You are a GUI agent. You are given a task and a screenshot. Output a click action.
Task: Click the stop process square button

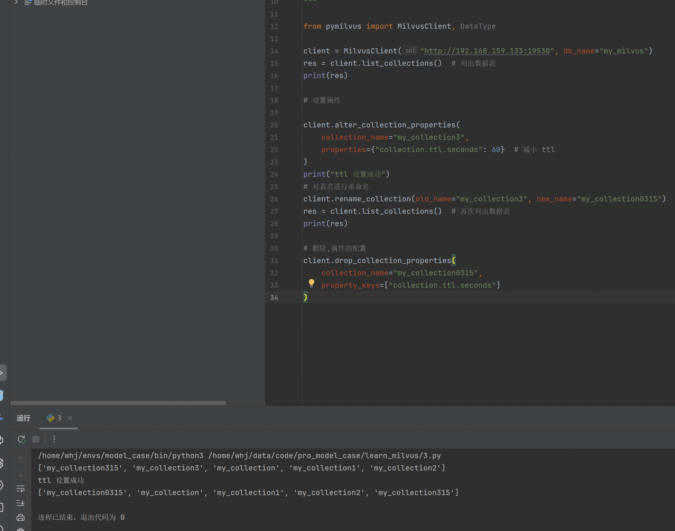(36, 439)
